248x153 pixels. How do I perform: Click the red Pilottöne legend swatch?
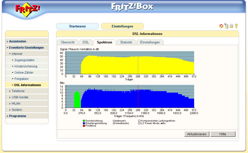point(84,126)
